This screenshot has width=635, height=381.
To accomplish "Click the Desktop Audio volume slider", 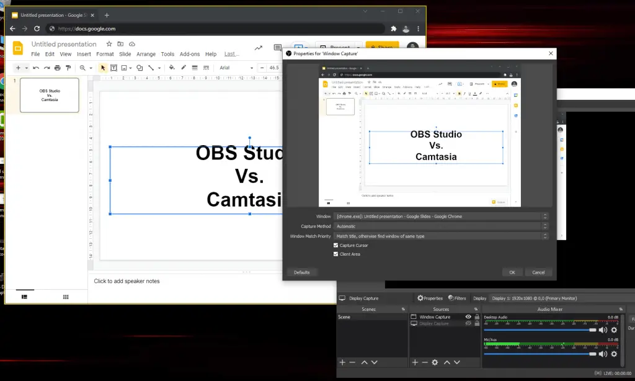I will (540, 330).
